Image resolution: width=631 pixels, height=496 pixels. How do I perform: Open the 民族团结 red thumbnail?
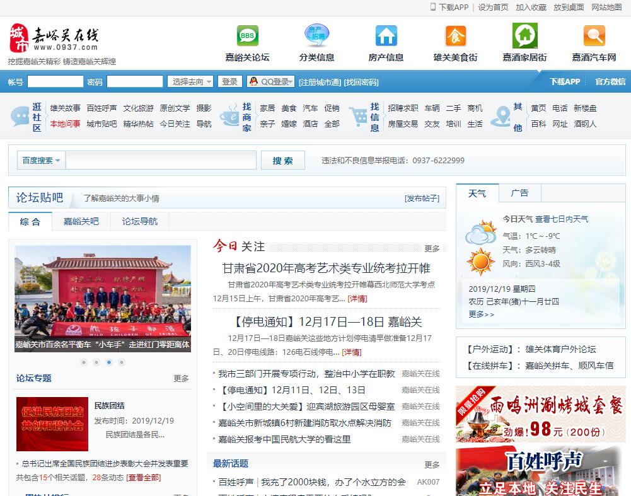coord(52,424)
